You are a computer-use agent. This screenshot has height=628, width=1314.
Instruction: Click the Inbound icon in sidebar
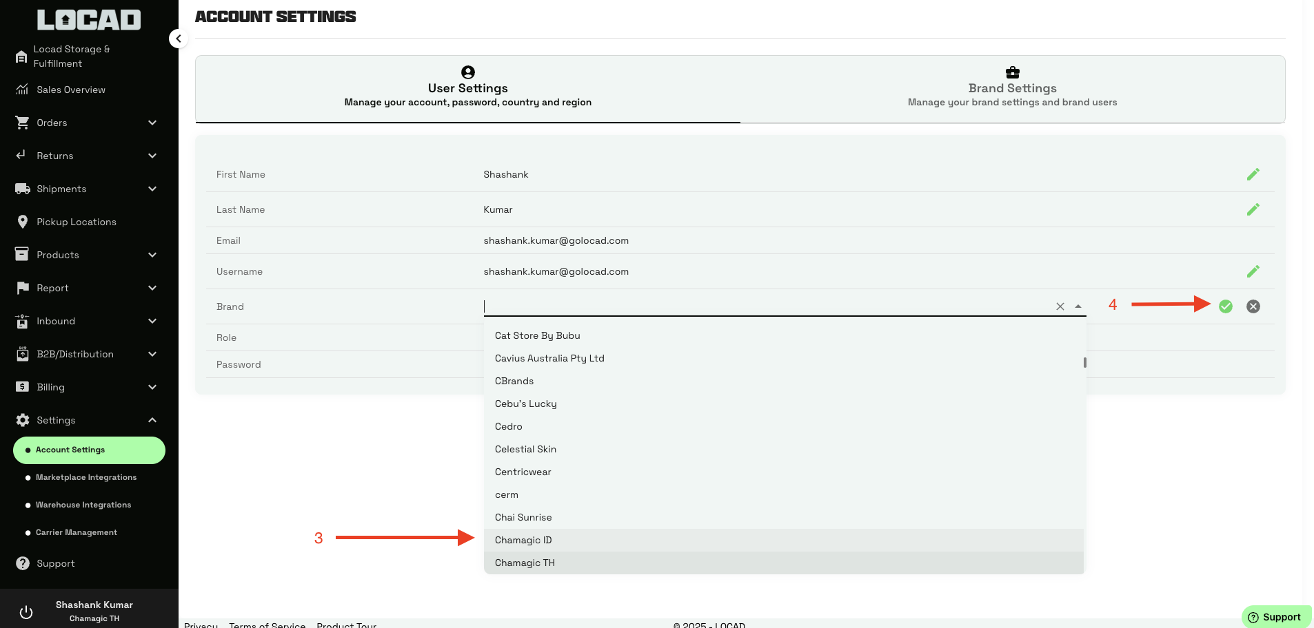pyautogui.click(x=22, y=321)
